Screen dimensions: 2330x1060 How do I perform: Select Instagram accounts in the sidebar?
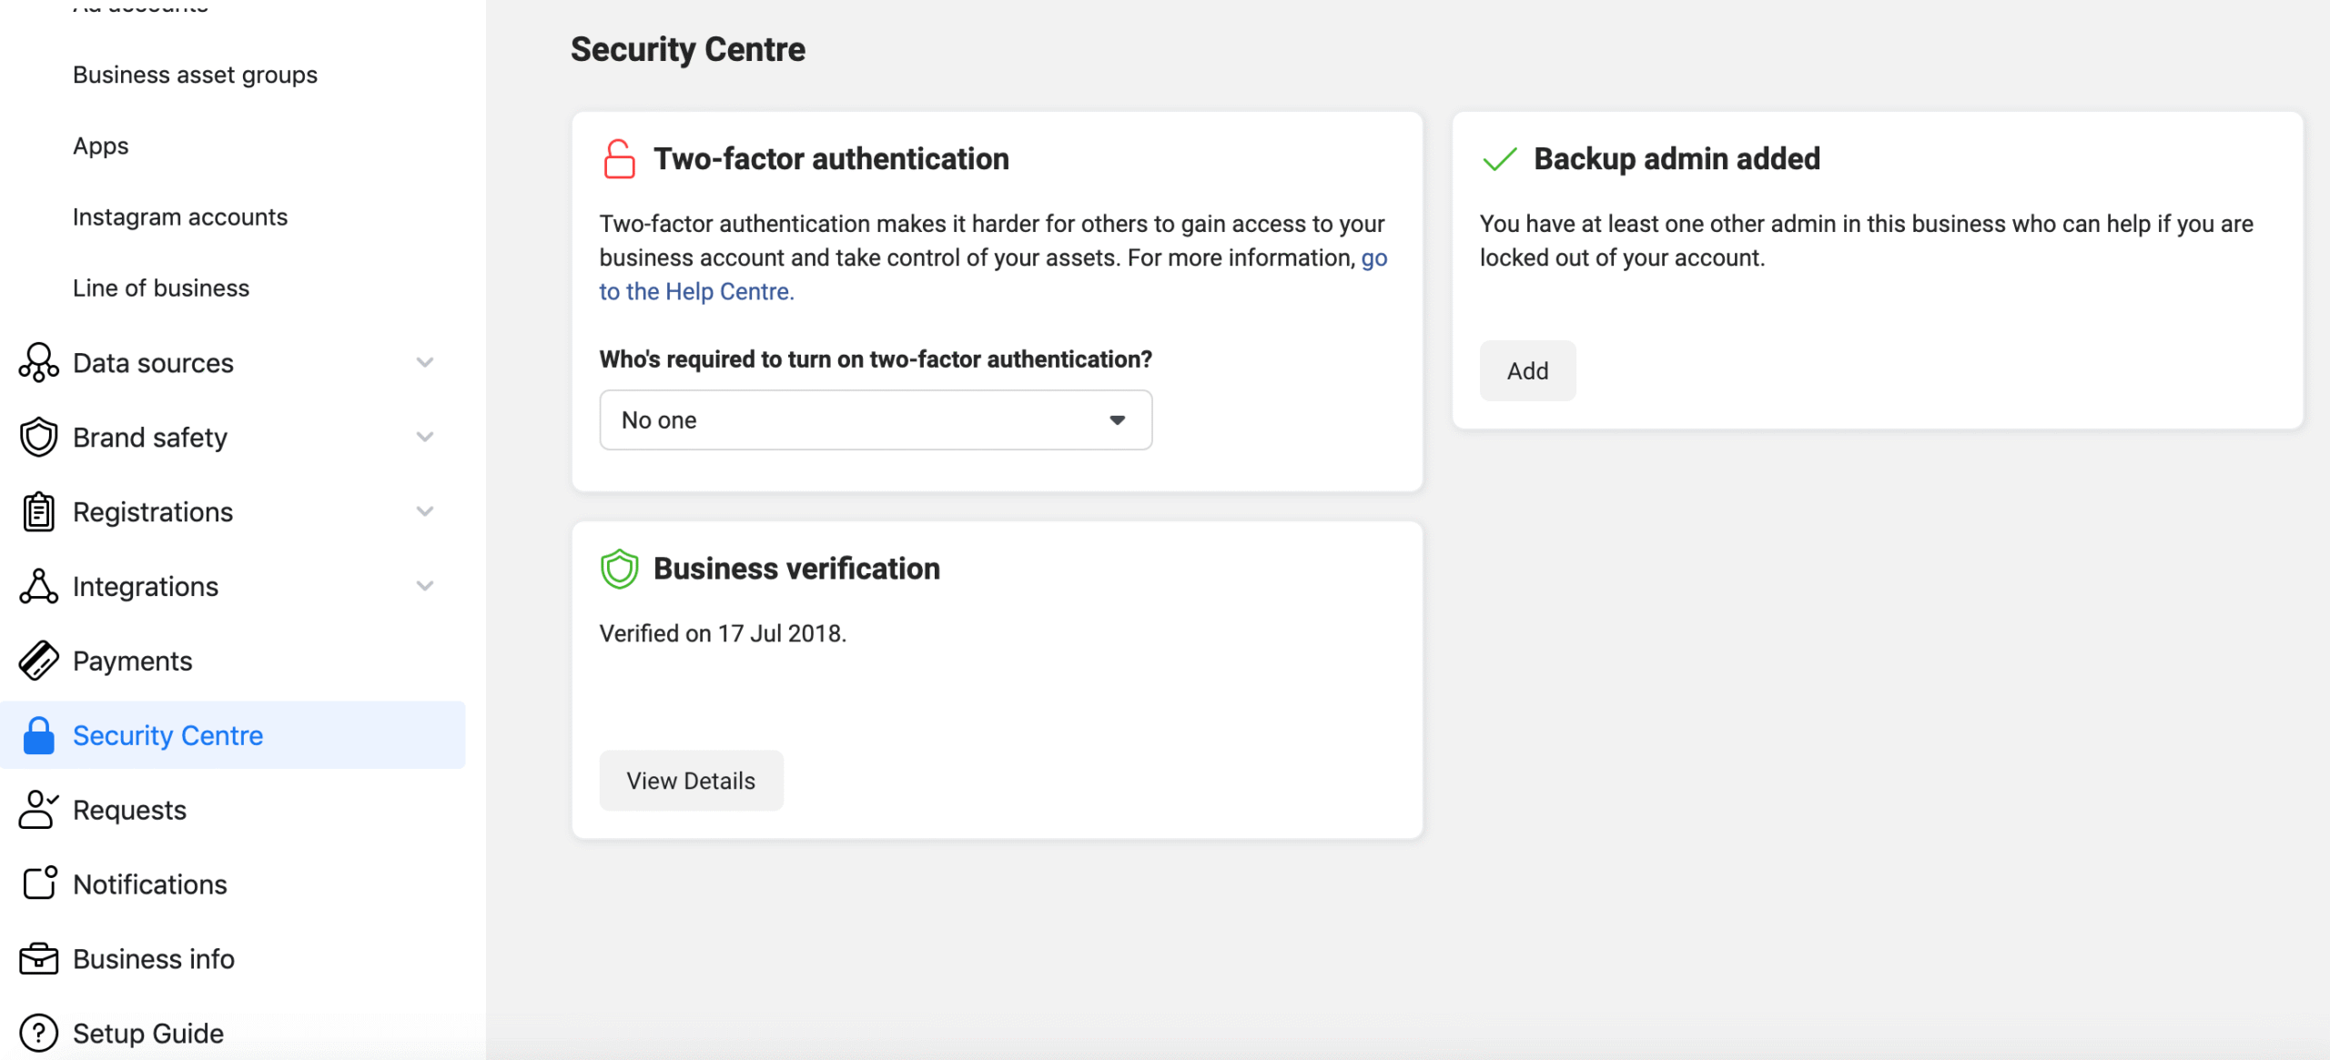point(180,217)
